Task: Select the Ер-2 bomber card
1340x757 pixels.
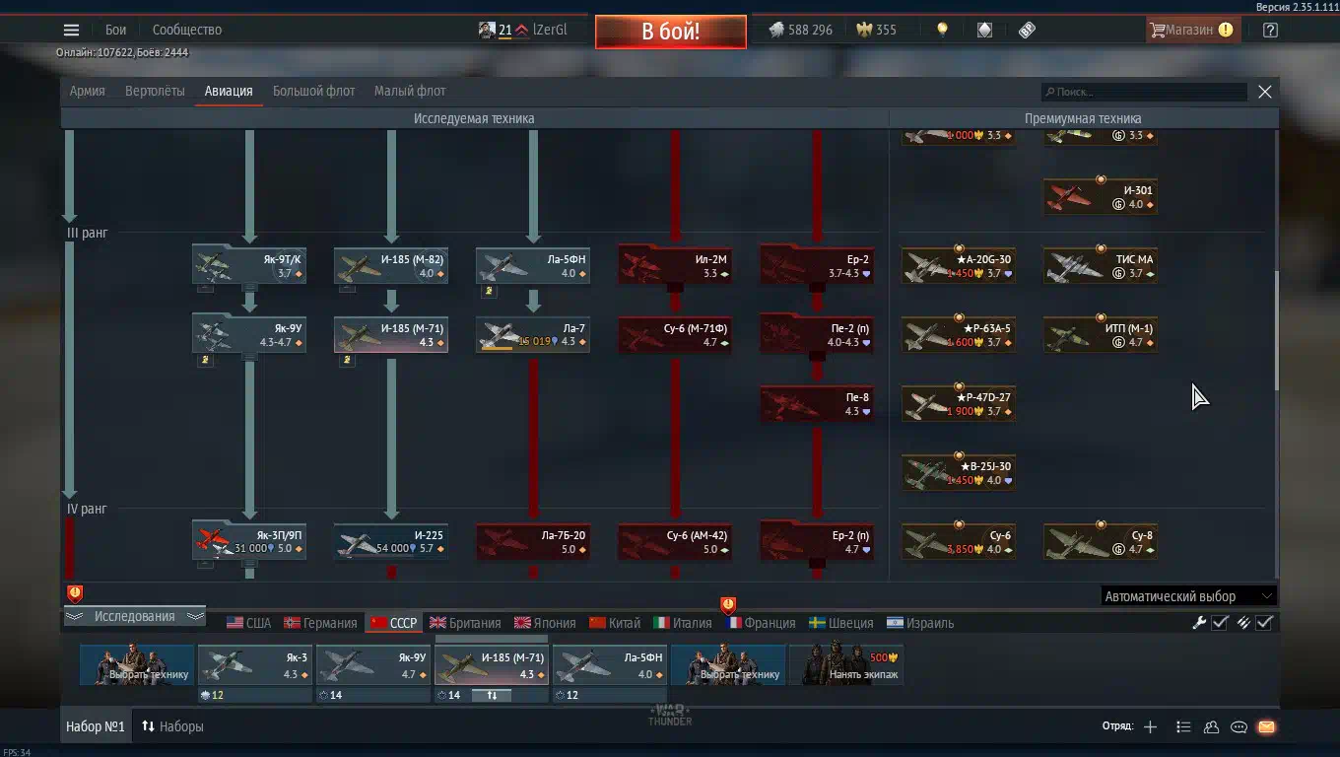Action: pos(817,266)
